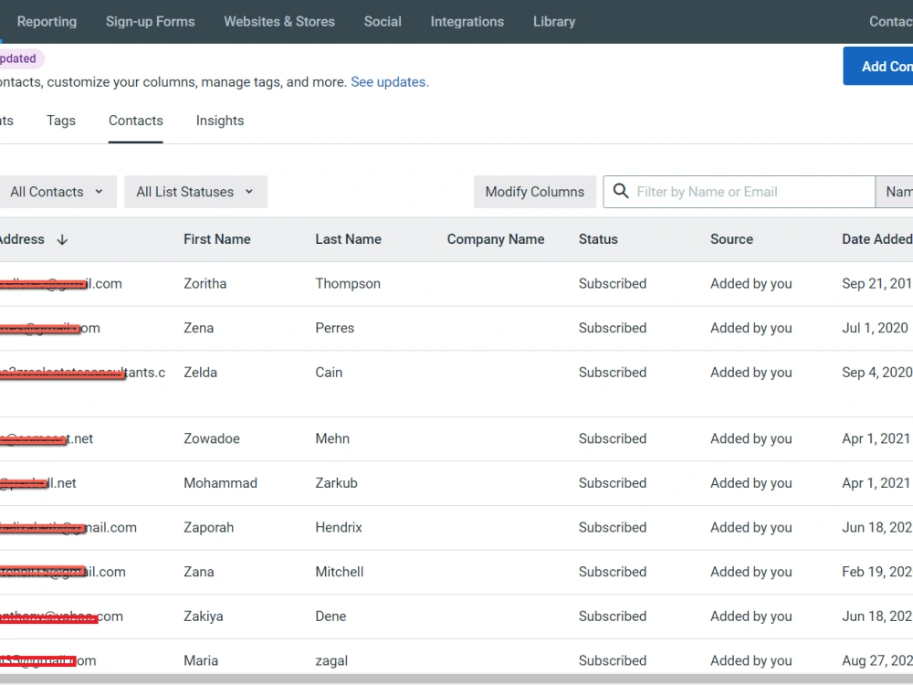Click the Source column header
The width and height of the screenshot is (913, 685).
[x=731, y=239]
